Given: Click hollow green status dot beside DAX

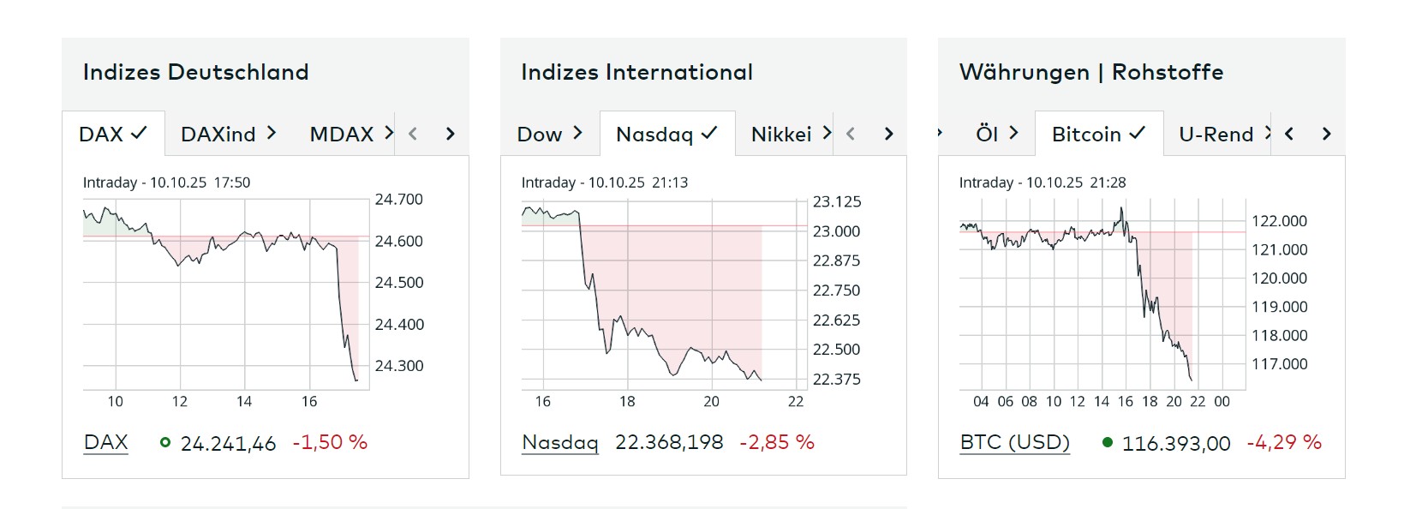Looking at the screenshot, I should coord(165,443).
